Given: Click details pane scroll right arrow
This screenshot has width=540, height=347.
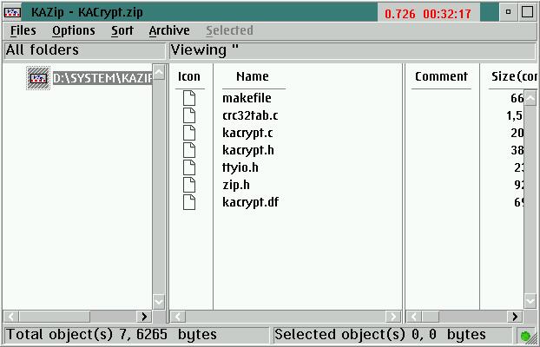Looking at the screenshot, I should pos(515,317).
